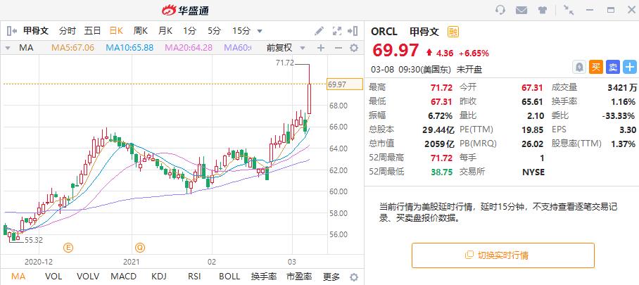Select the pencil drawing tool
Viewport: 639px width, 285px height.
point(319,30)
